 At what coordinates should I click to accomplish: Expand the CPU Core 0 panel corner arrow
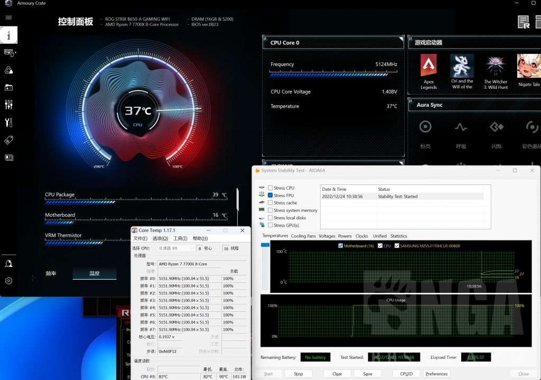[400, 39]
